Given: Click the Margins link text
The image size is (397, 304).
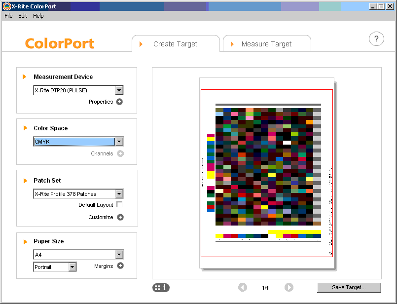Looking at the screenshot, I should [104, 266].
